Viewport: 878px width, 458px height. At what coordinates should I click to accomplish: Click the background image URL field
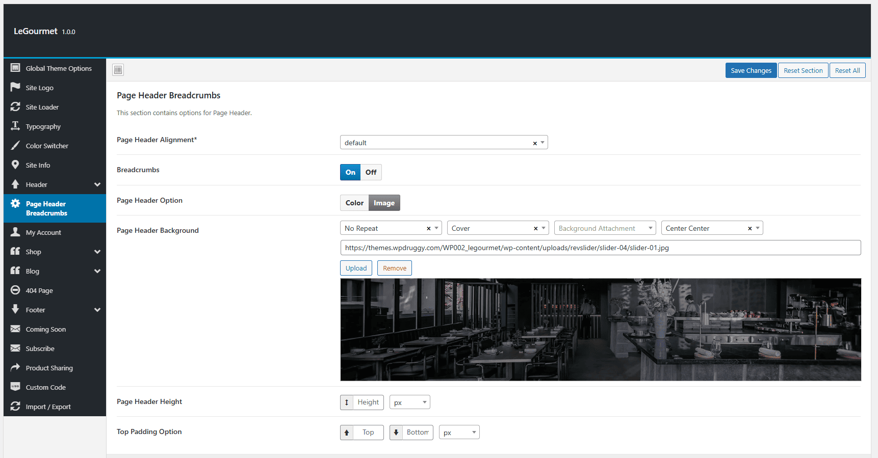[601, 248]
